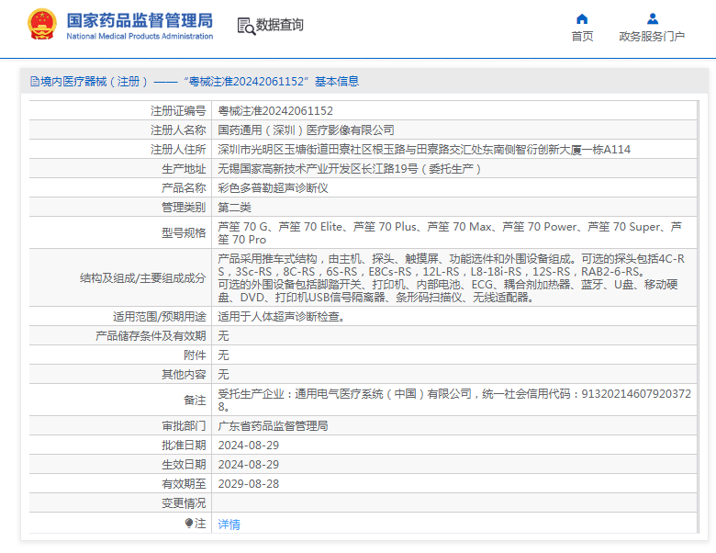This screenshot has width=716, height=553.
Task: Click registrant name 国药通用（深圳）医疗影像有限公司
Action: pos(306,130)
